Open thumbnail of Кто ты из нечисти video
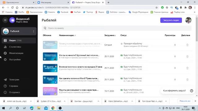 pyautogui.click(x=50, y=56)
